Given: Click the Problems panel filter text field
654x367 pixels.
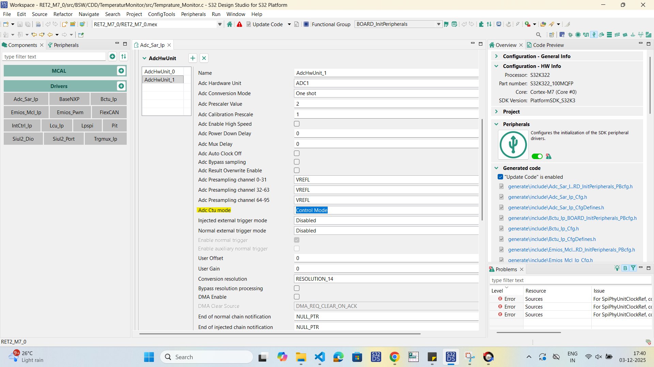Looking at the screenshot, I should 570,280.
